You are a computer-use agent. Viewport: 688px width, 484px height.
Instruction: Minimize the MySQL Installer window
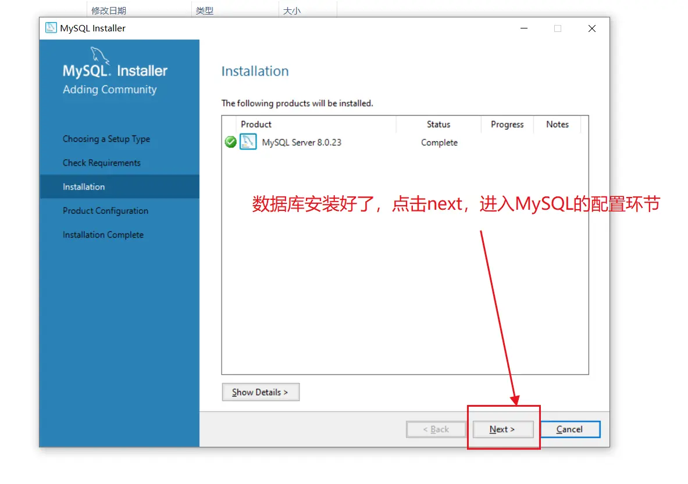(x=524, y=28)
